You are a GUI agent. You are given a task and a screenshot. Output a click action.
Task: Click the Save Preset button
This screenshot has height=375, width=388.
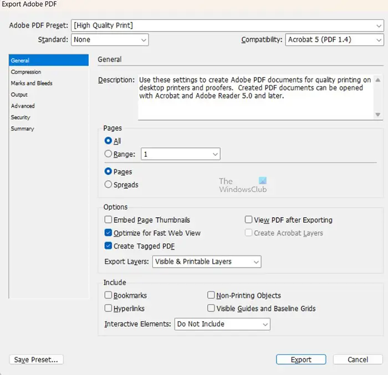36,359
